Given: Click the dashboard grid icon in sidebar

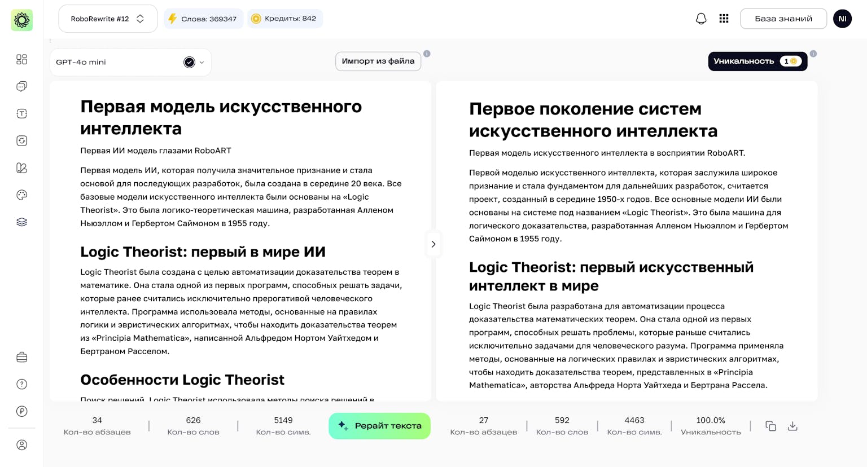Looking at the screenshot, I should click(21, 59).
